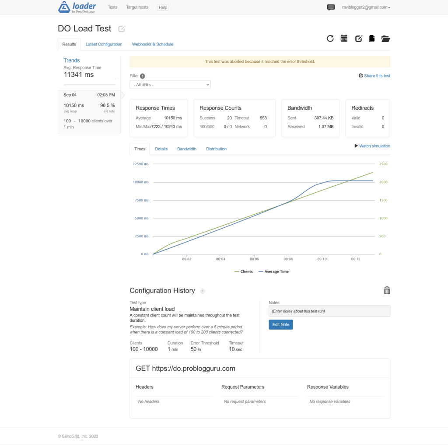The image size is (448, 445).
Task: Open the Webhooks & Schedule tab
Action: tap(152, 44)
